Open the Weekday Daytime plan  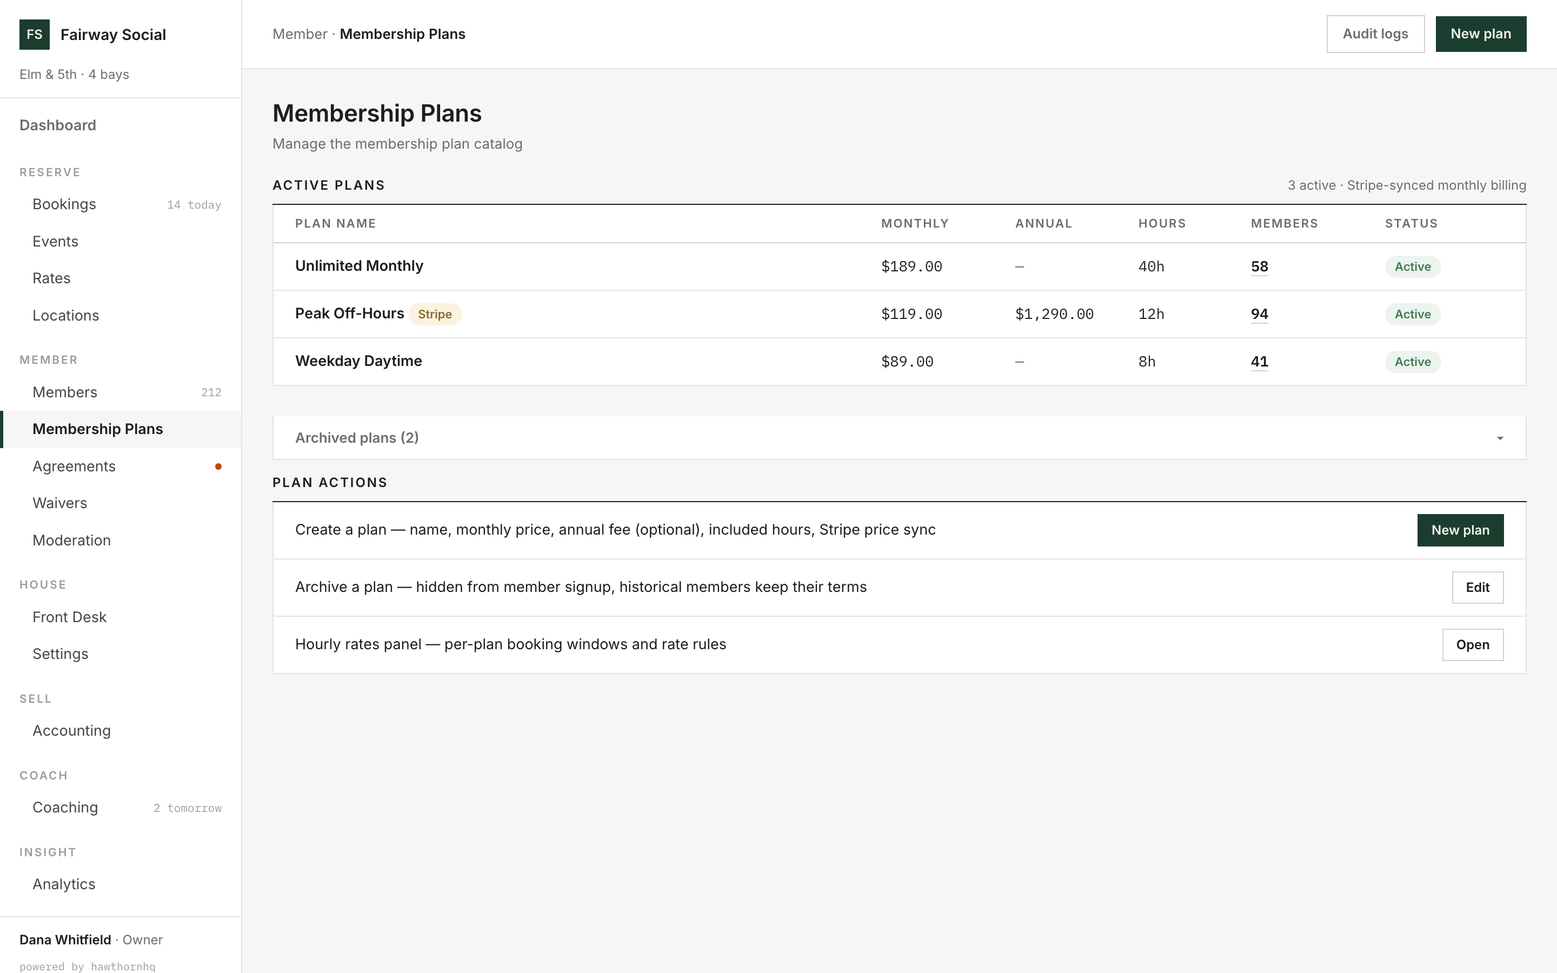358,361
